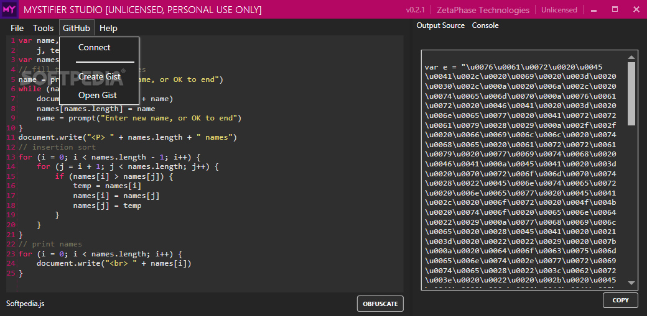Viewport: 647px width, 316px height.
Task: Click the output scrollbar thumb
Action: 631,94
